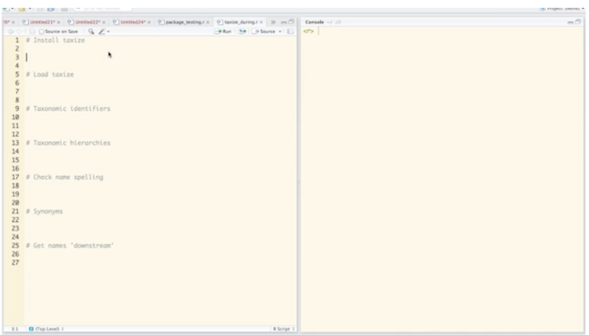Open the code tools wand icon
Image resolution: width=589 pixels, height=335 pixels.
pos(101,31)
